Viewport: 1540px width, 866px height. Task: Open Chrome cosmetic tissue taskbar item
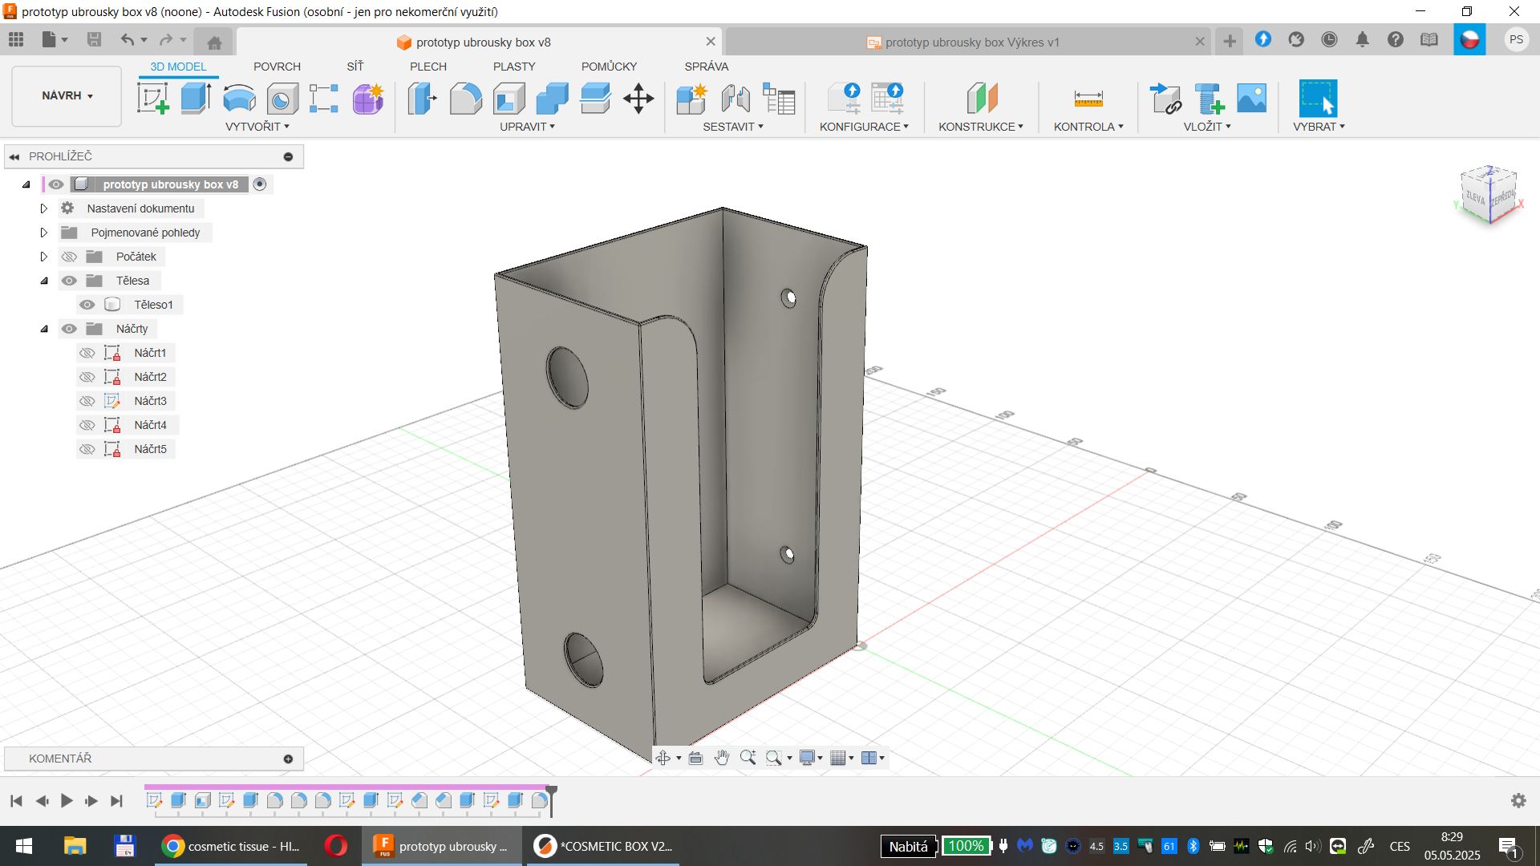coord(231,847)
